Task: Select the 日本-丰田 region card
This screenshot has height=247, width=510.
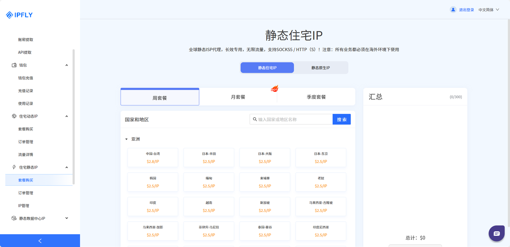Action: [x=209, y=158]
